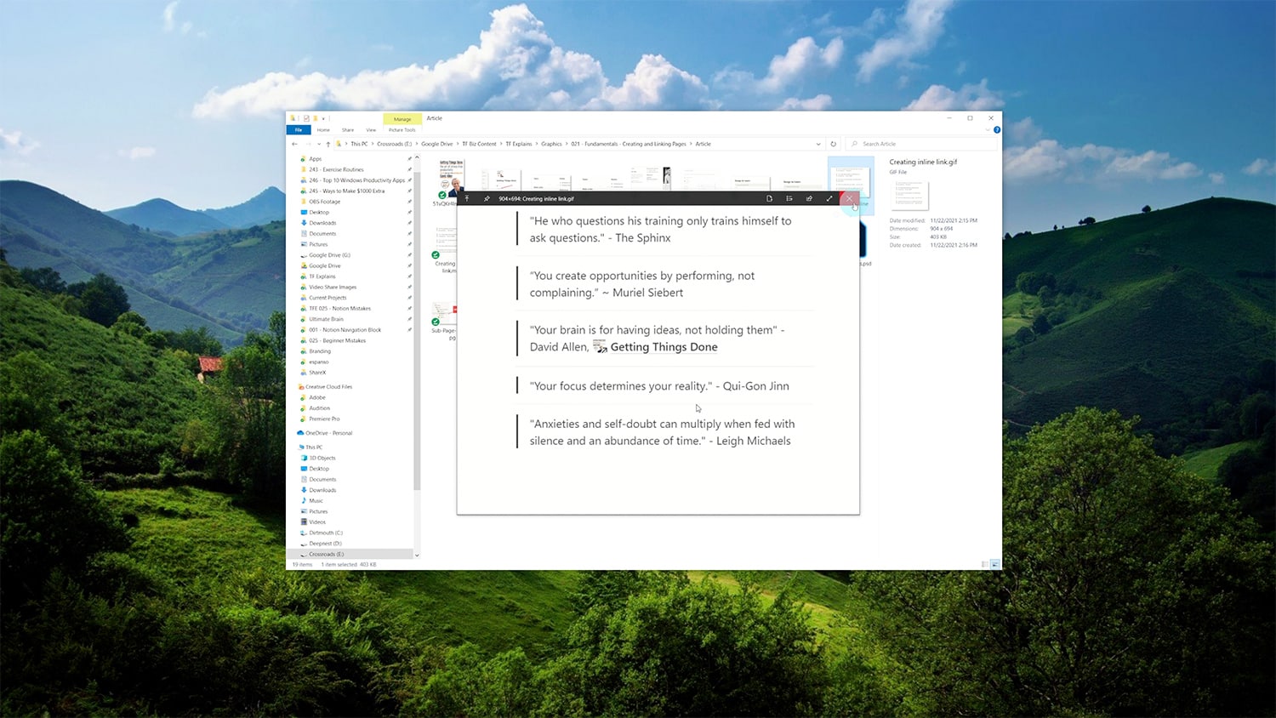Open the GIF in its default program from preview toolbar
The height and width of the screenshot is (718, 1276).
pyautogui.click(x=769, y=198)
